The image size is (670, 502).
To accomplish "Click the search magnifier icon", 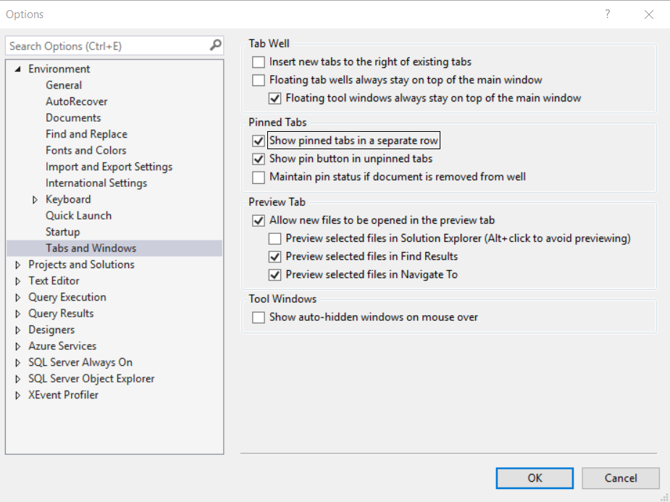I will (215, 46).
